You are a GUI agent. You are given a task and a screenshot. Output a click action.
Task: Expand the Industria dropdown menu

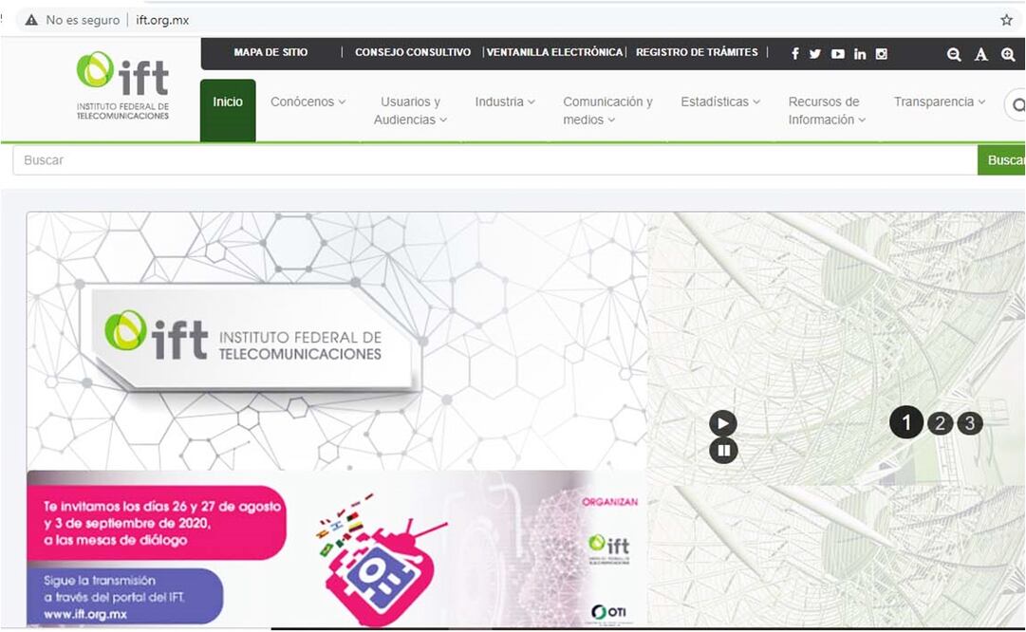click(x=505, y=102)
